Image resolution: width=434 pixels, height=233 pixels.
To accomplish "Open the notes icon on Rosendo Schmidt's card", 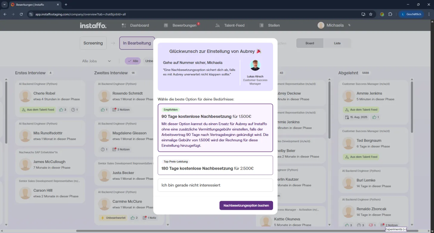I will coord(114,110).
